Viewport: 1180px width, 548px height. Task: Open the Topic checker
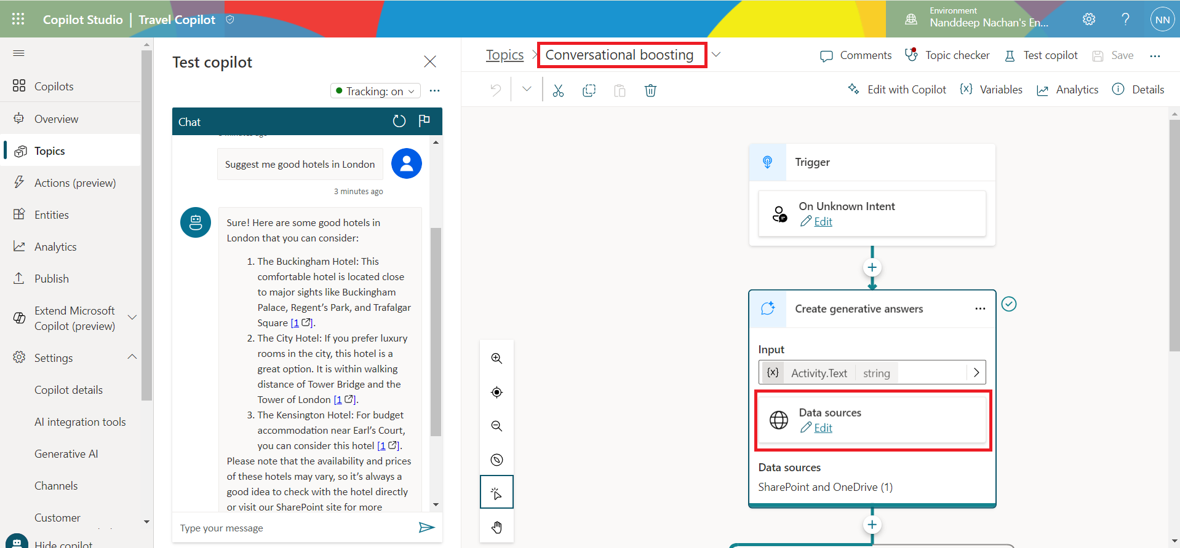[x=947, y=55]
